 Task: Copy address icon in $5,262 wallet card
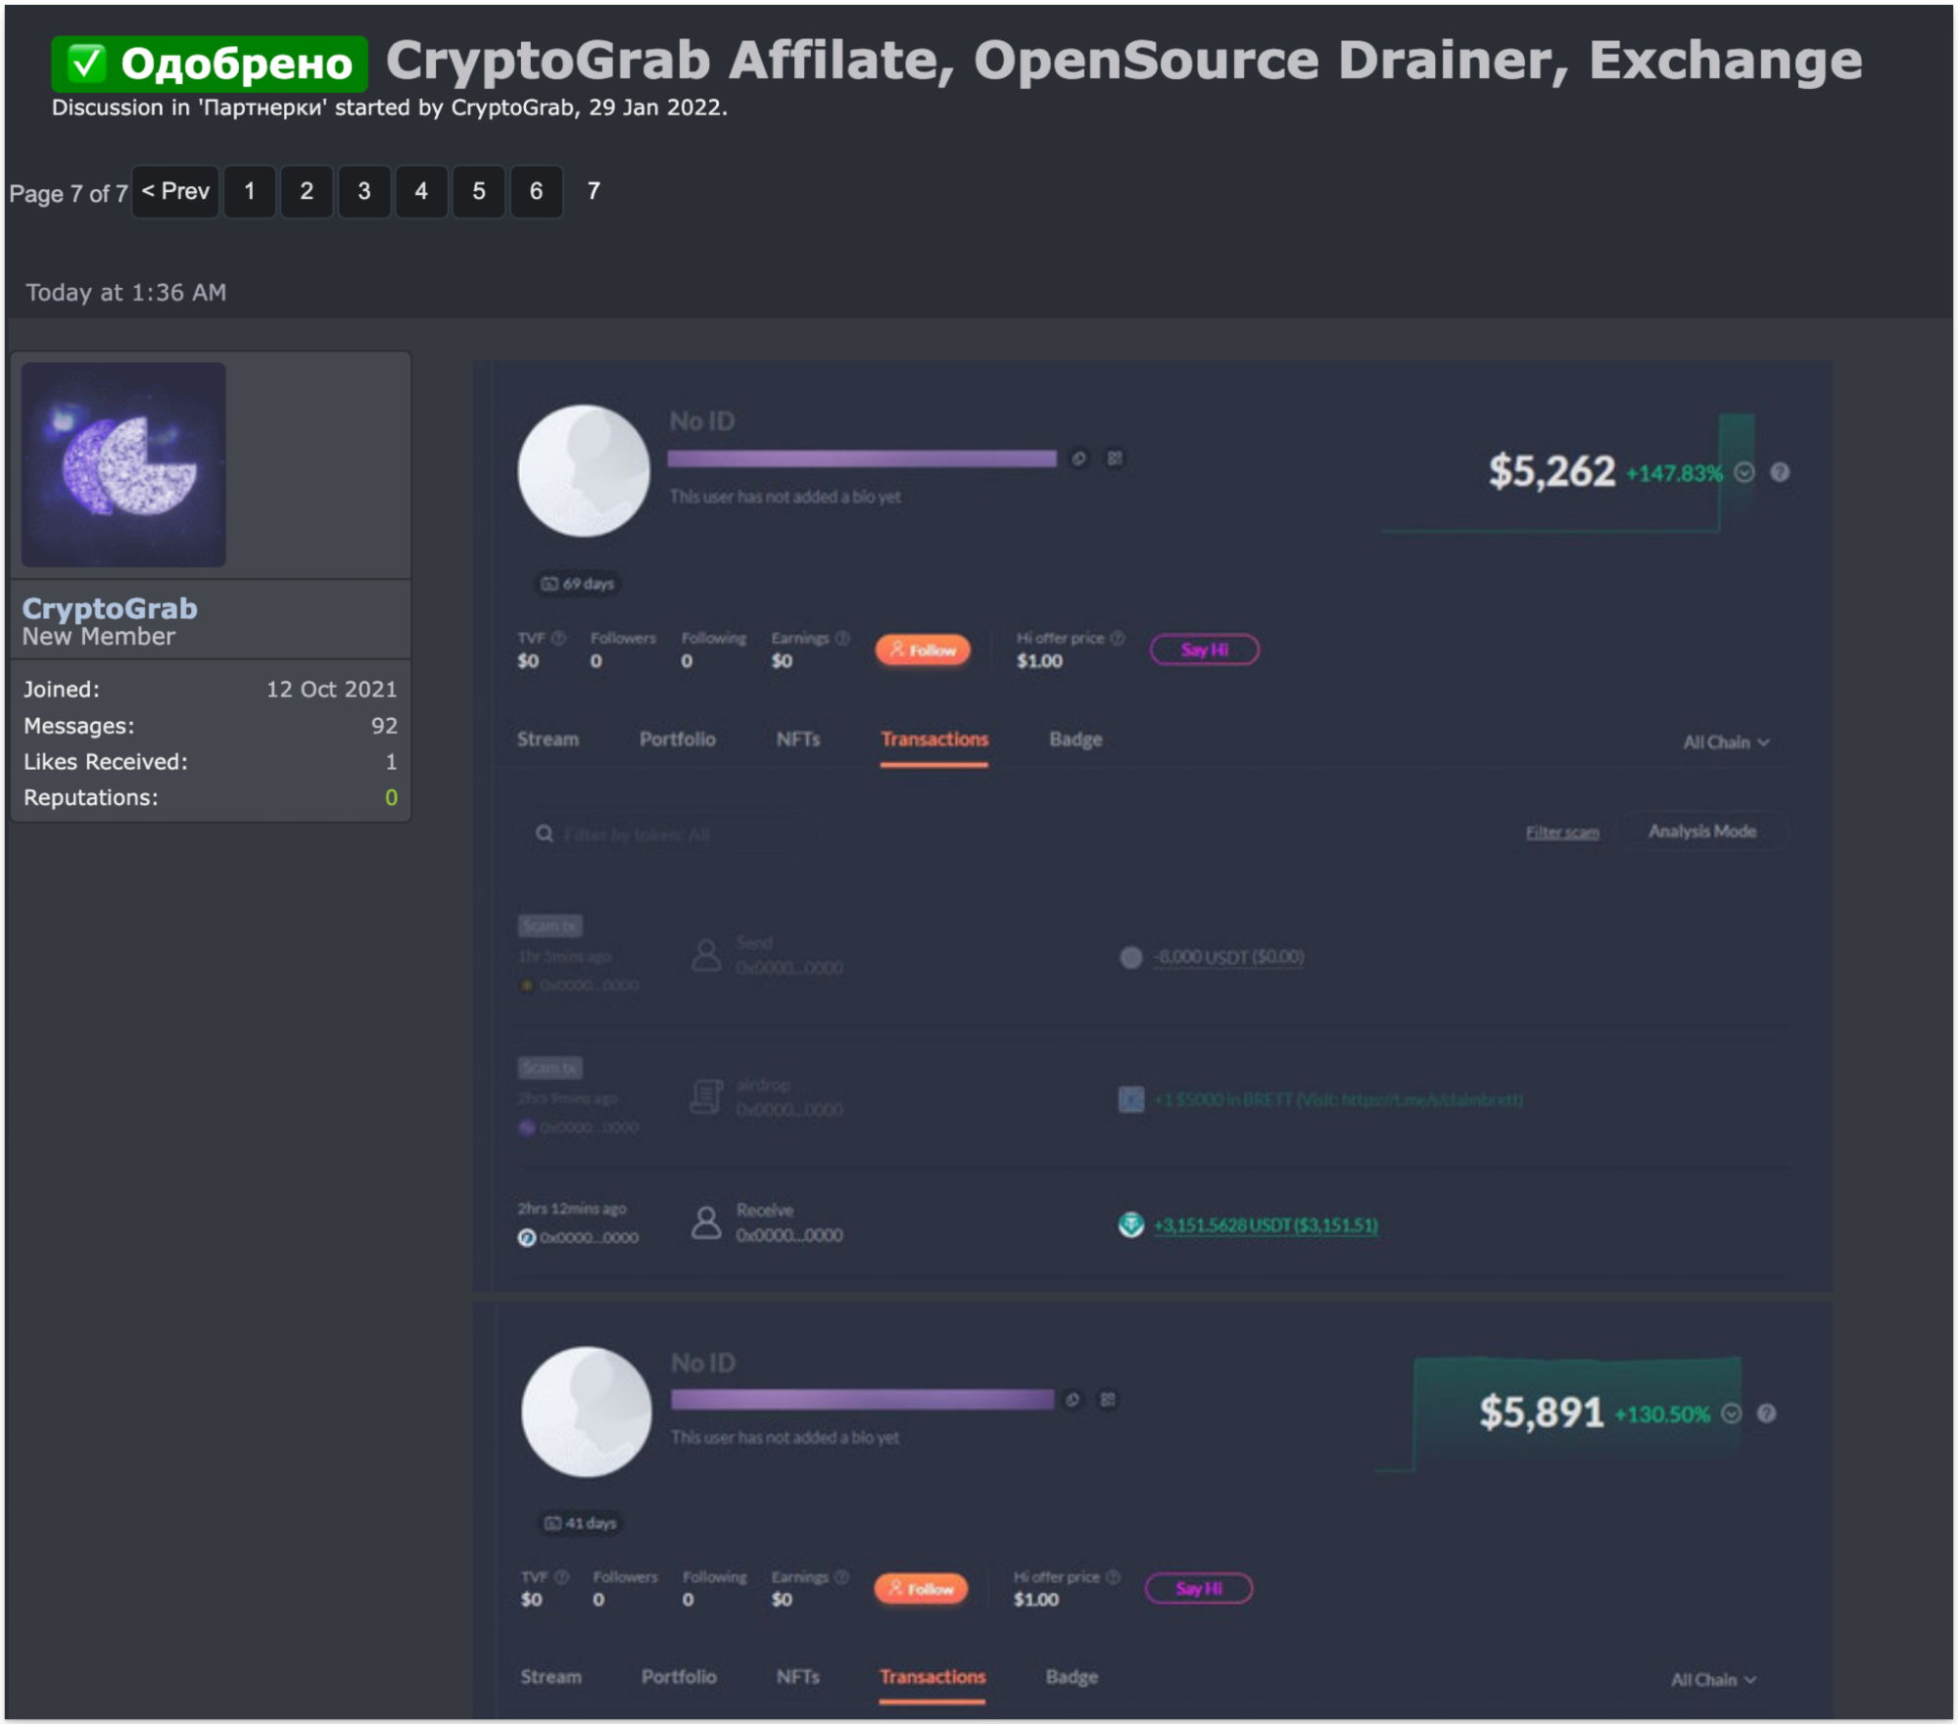[x=1078, y=458]
